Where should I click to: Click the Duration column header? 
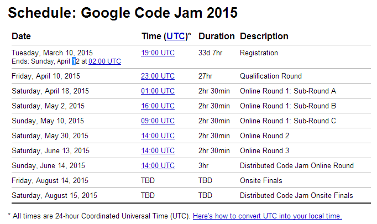point(216,36)
